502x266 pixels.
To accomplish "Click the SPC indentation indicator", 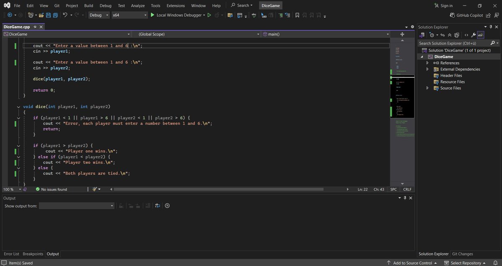I will [x=394, y=189].
